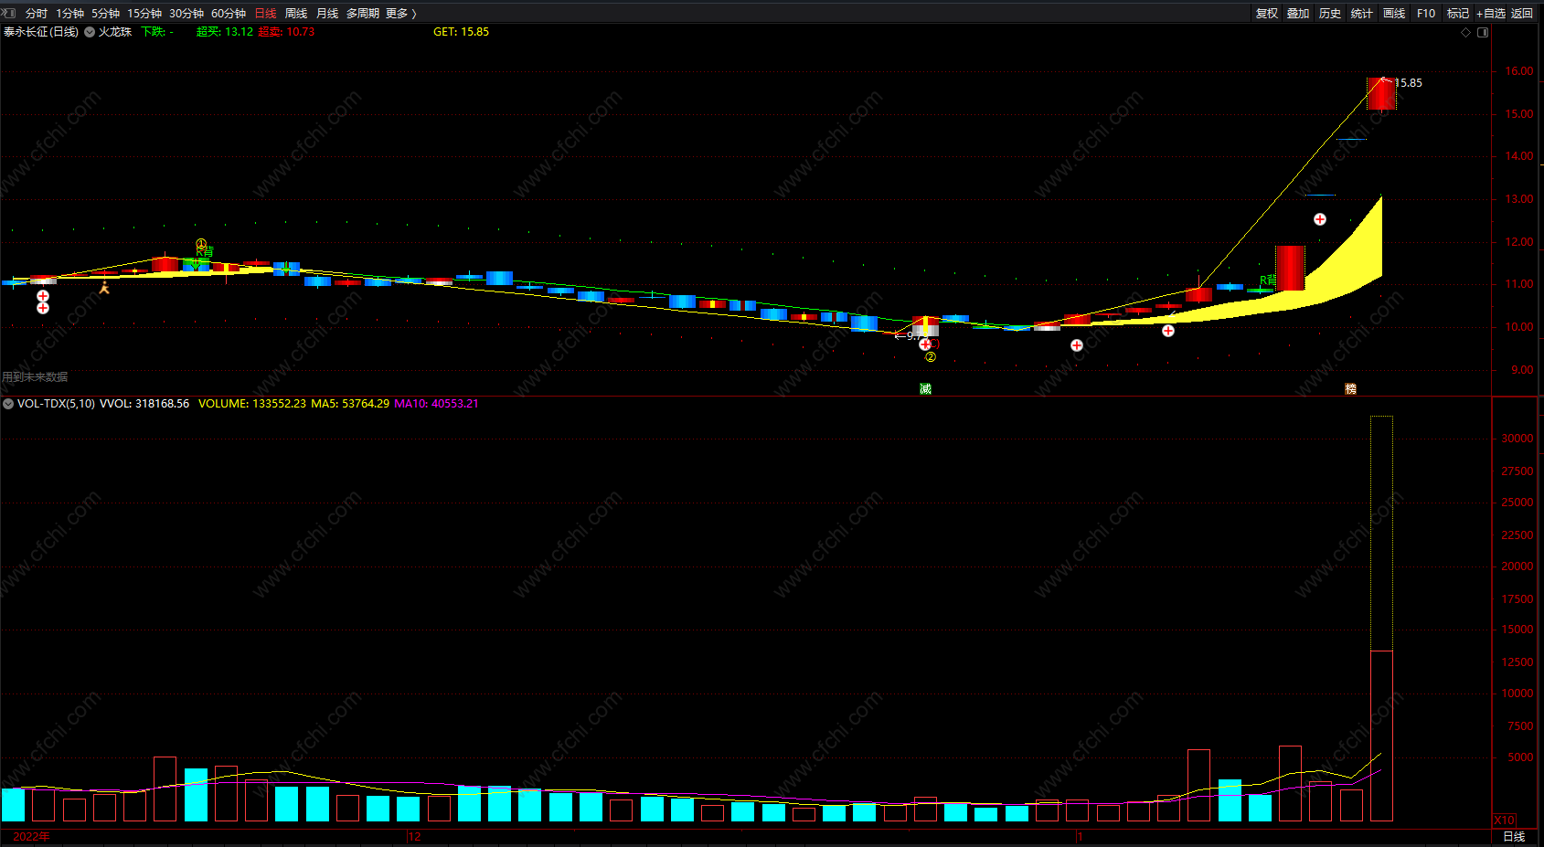Click the panel collapse icon beside 分时
The image size is (1544, 847).
[10, 13]
